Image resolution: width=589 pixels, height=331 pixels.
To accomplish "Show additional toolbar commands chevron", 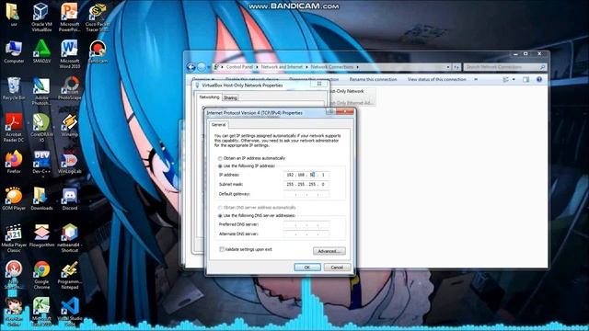I will 476,80.
